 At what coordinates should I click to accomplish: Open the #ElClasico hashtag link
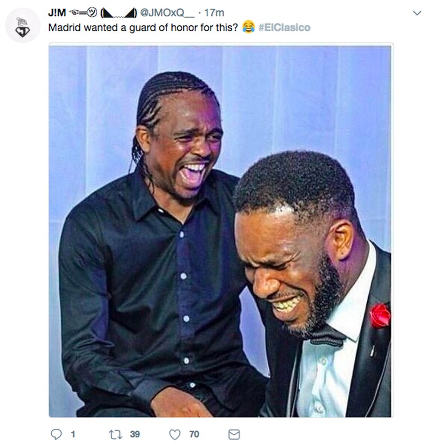coord(285,27)
